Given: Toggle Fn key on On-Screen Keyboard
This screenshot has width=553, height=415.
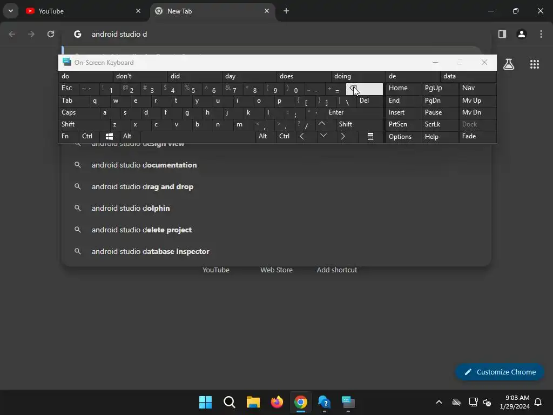Looking at the screenshot, I should click(69, 136).
